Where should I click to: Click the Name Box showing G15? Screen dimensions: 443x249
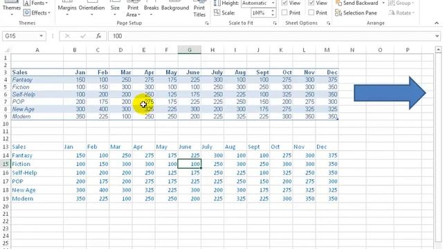click(x=20, y=36)
